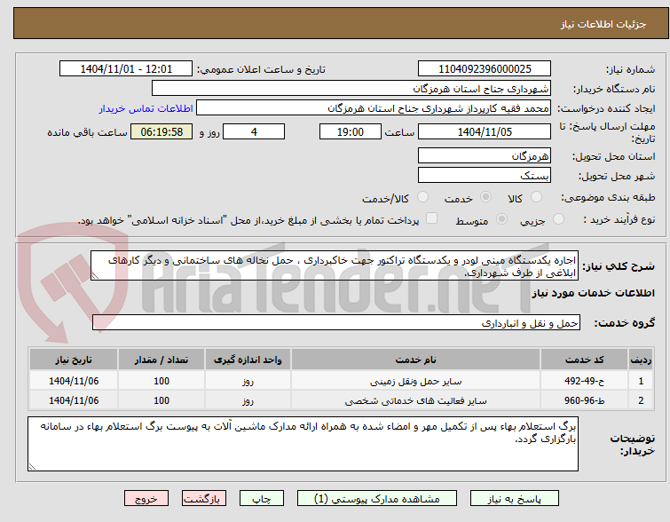Click the announcement date field 1404/11/01 - 12:01
670x522 pixels.
click(x=126, y=69)
